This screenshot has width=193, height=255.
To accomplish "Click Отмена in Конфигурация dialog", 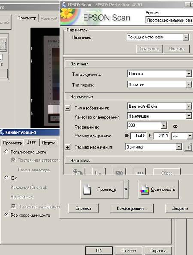I will (129, 251).
